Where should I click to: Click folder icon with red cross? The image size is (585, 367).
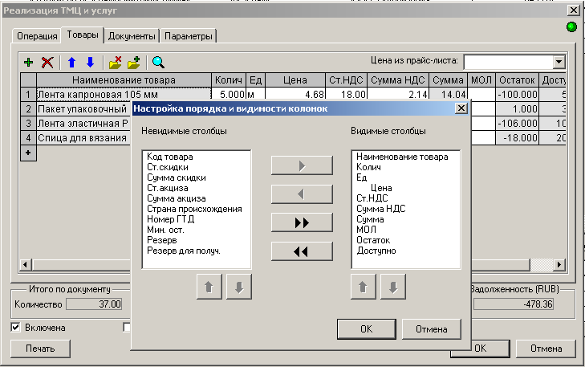click(x=116, y=63)
